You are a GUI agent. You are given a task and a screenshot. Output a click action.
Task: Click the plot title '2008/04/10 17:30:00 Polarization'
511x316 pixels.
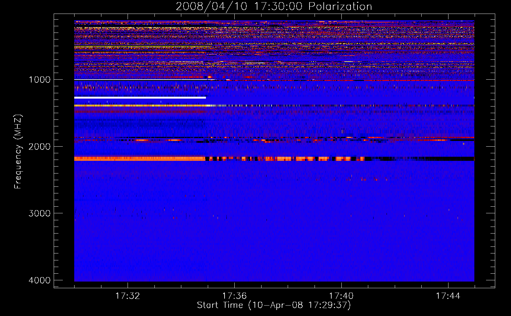[274, 7]
